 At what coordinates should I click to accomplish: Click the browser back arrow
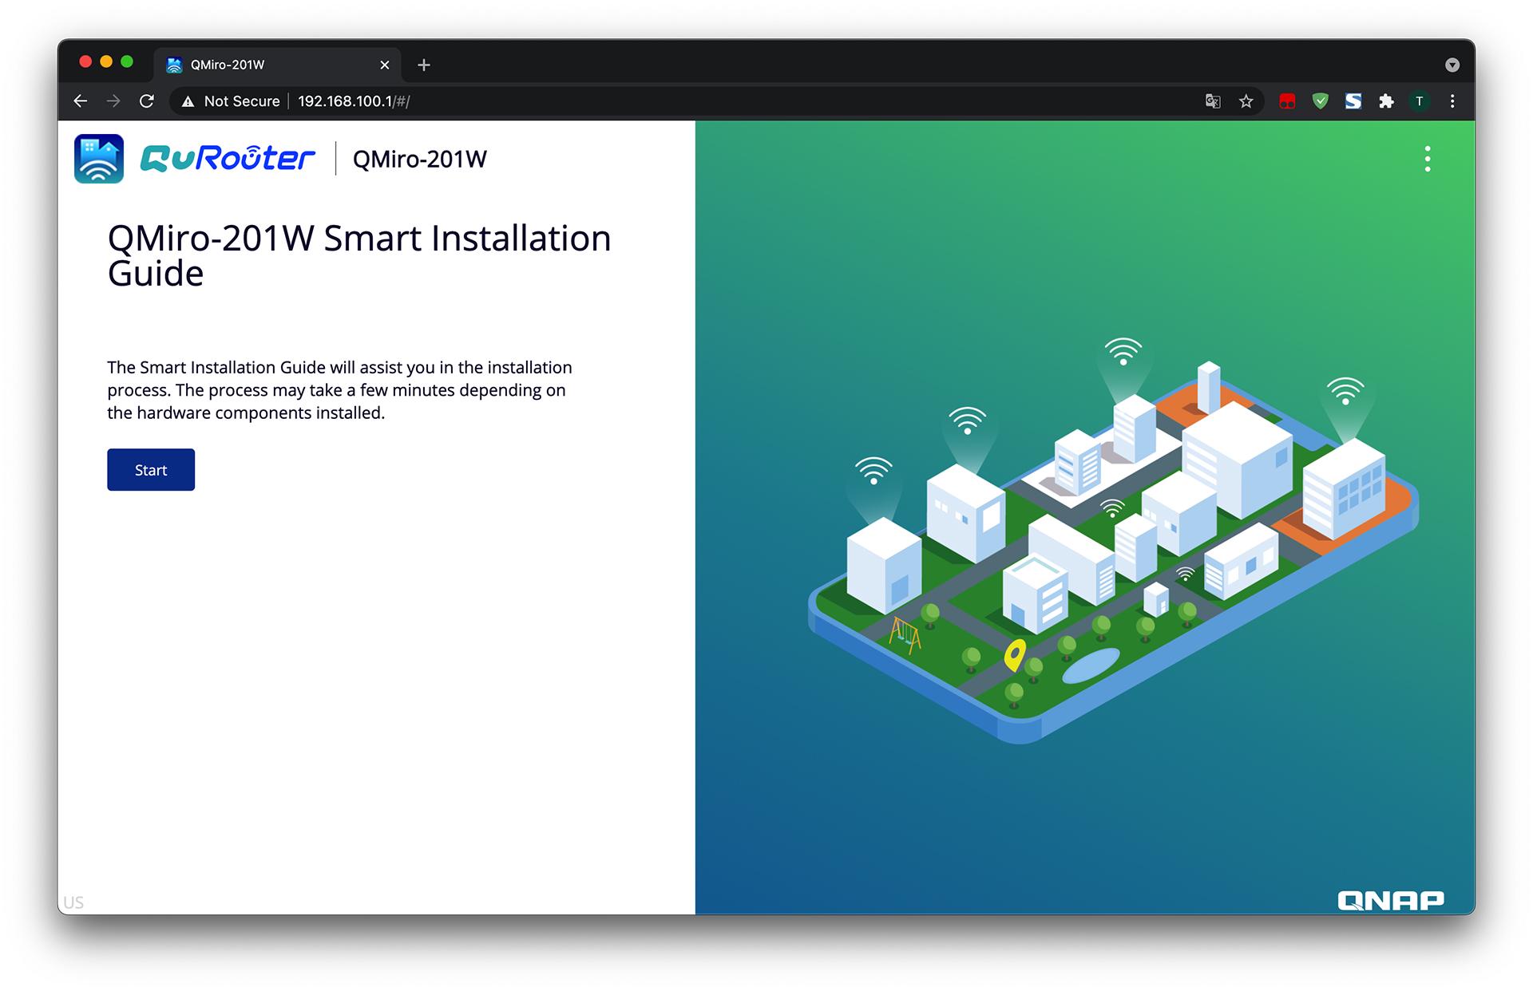[81, 101]
